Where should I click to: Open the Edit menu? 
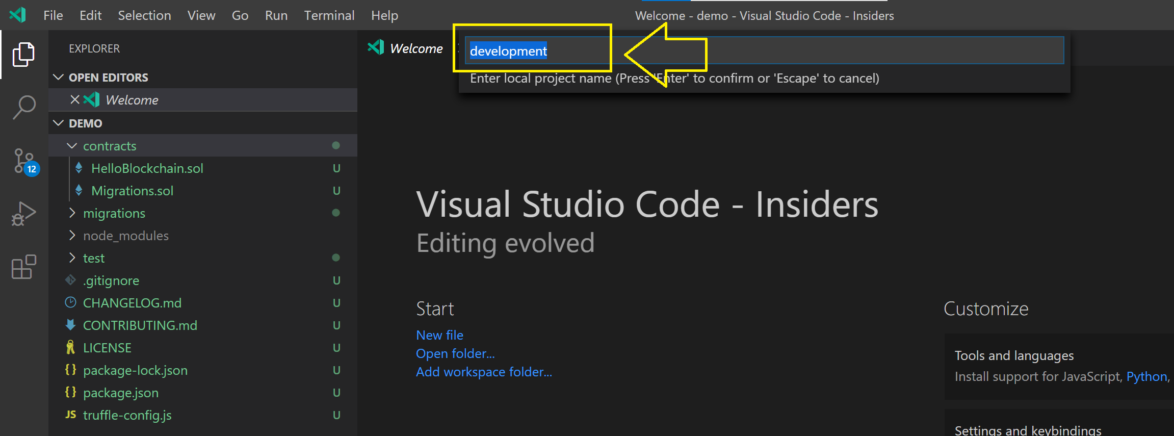(x=90, y=15)
